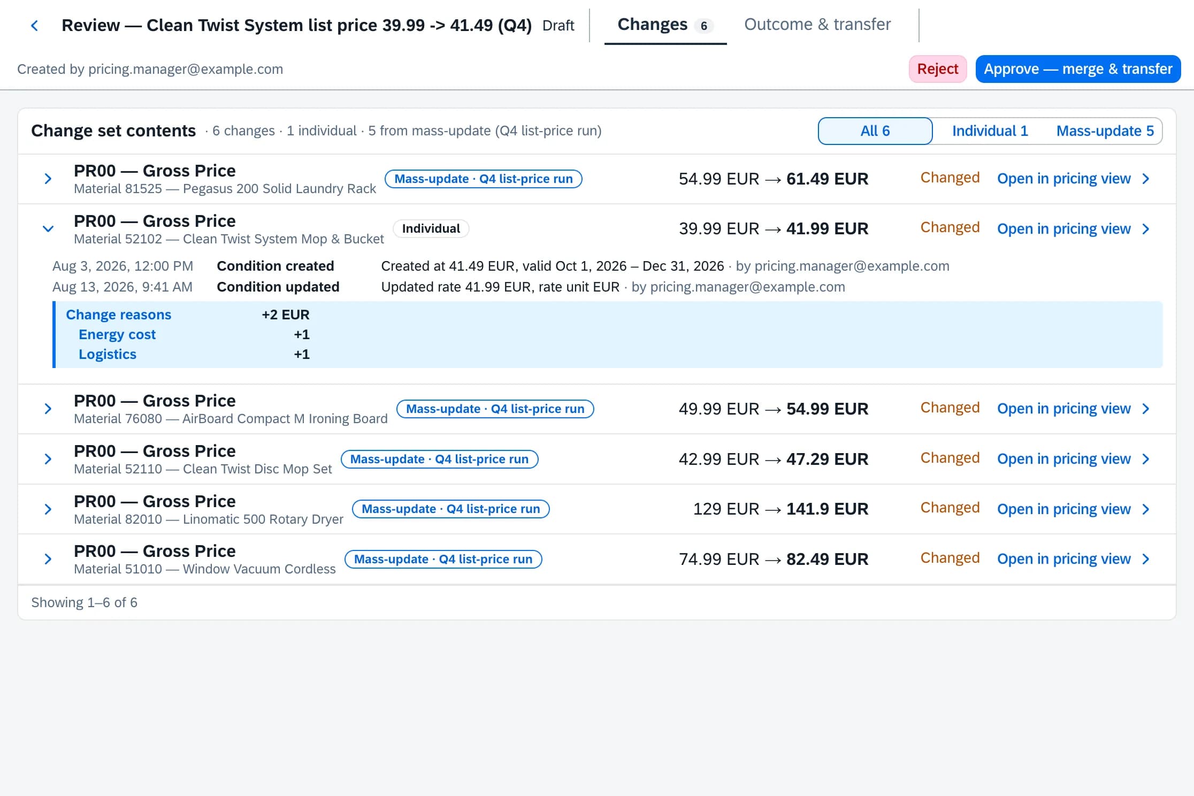This screenshot has height=796, width=1194.
Task: Click the Draft status label
Action: (558, 26)
